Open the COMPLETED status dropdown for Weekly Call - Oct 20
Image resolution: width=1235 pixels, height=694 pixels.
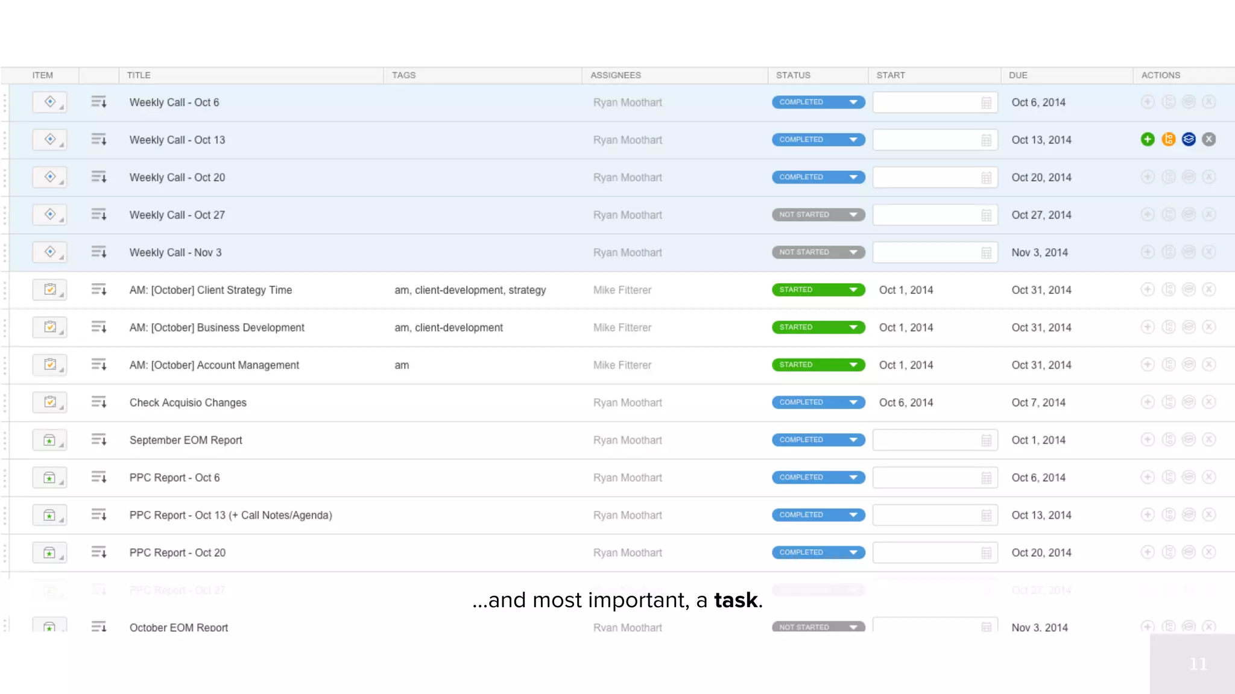pyautogui.click(x=818, y=177)
